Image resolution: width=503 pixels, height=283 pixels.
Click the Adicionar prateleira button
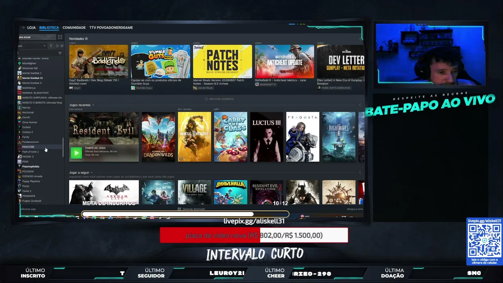(219, 99)
